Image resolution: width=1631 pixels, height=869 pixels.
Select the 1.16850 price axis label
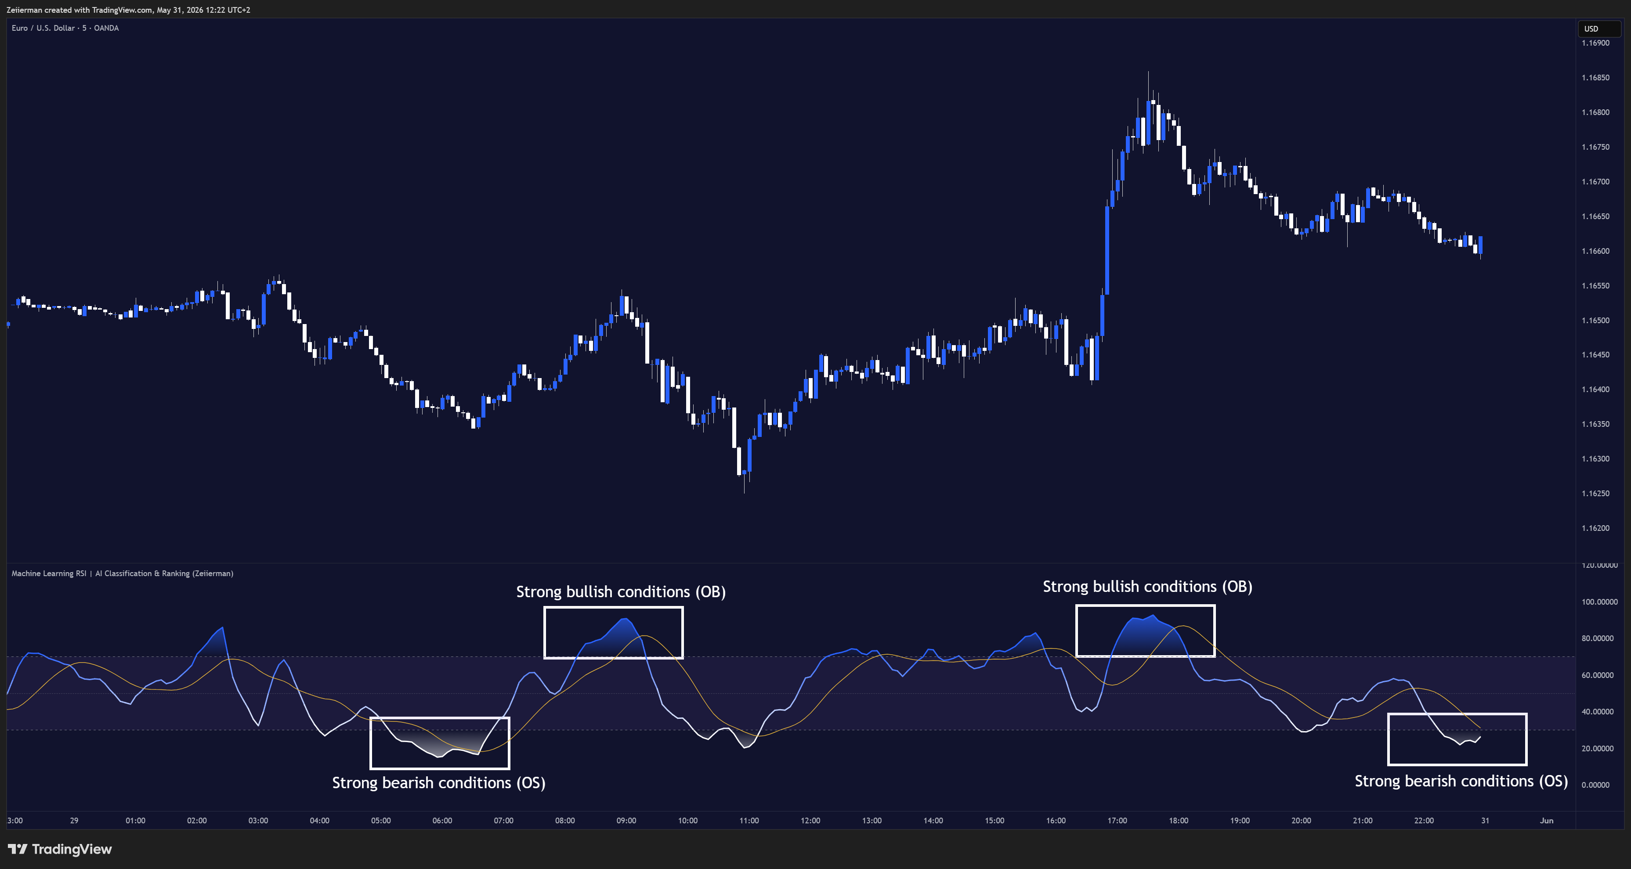pyautogui.click(x=1595, y=78)
